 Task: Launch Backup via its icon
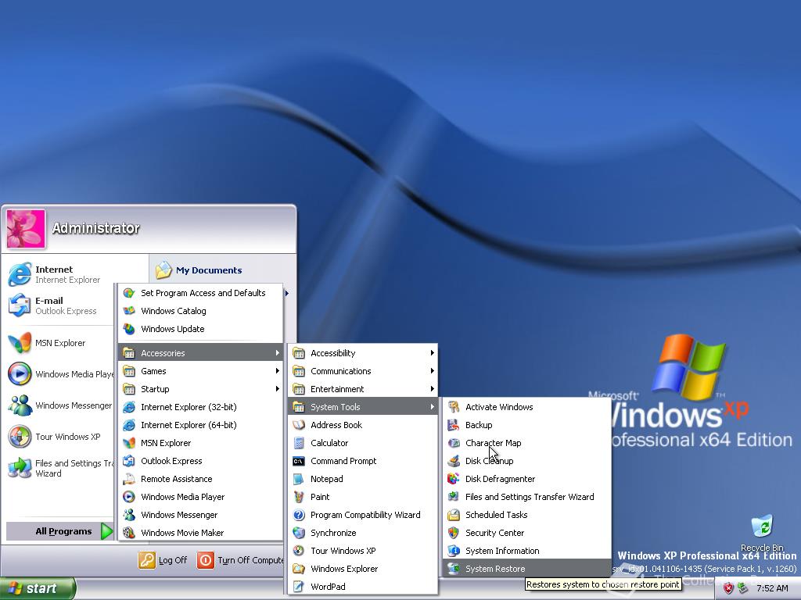(x=453, y=424)
